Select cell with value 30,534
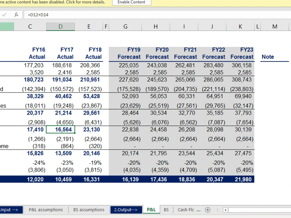The image size is (291, 218). click(x=158, y=113)
